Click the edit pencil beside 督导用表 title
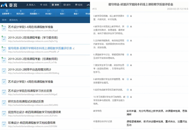190x132 pixels. tap(74, 48)
